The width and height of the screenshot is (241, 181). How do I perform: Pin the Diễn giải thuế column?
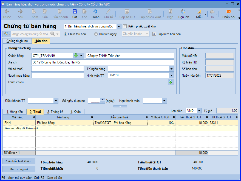[x=146, y=117]
